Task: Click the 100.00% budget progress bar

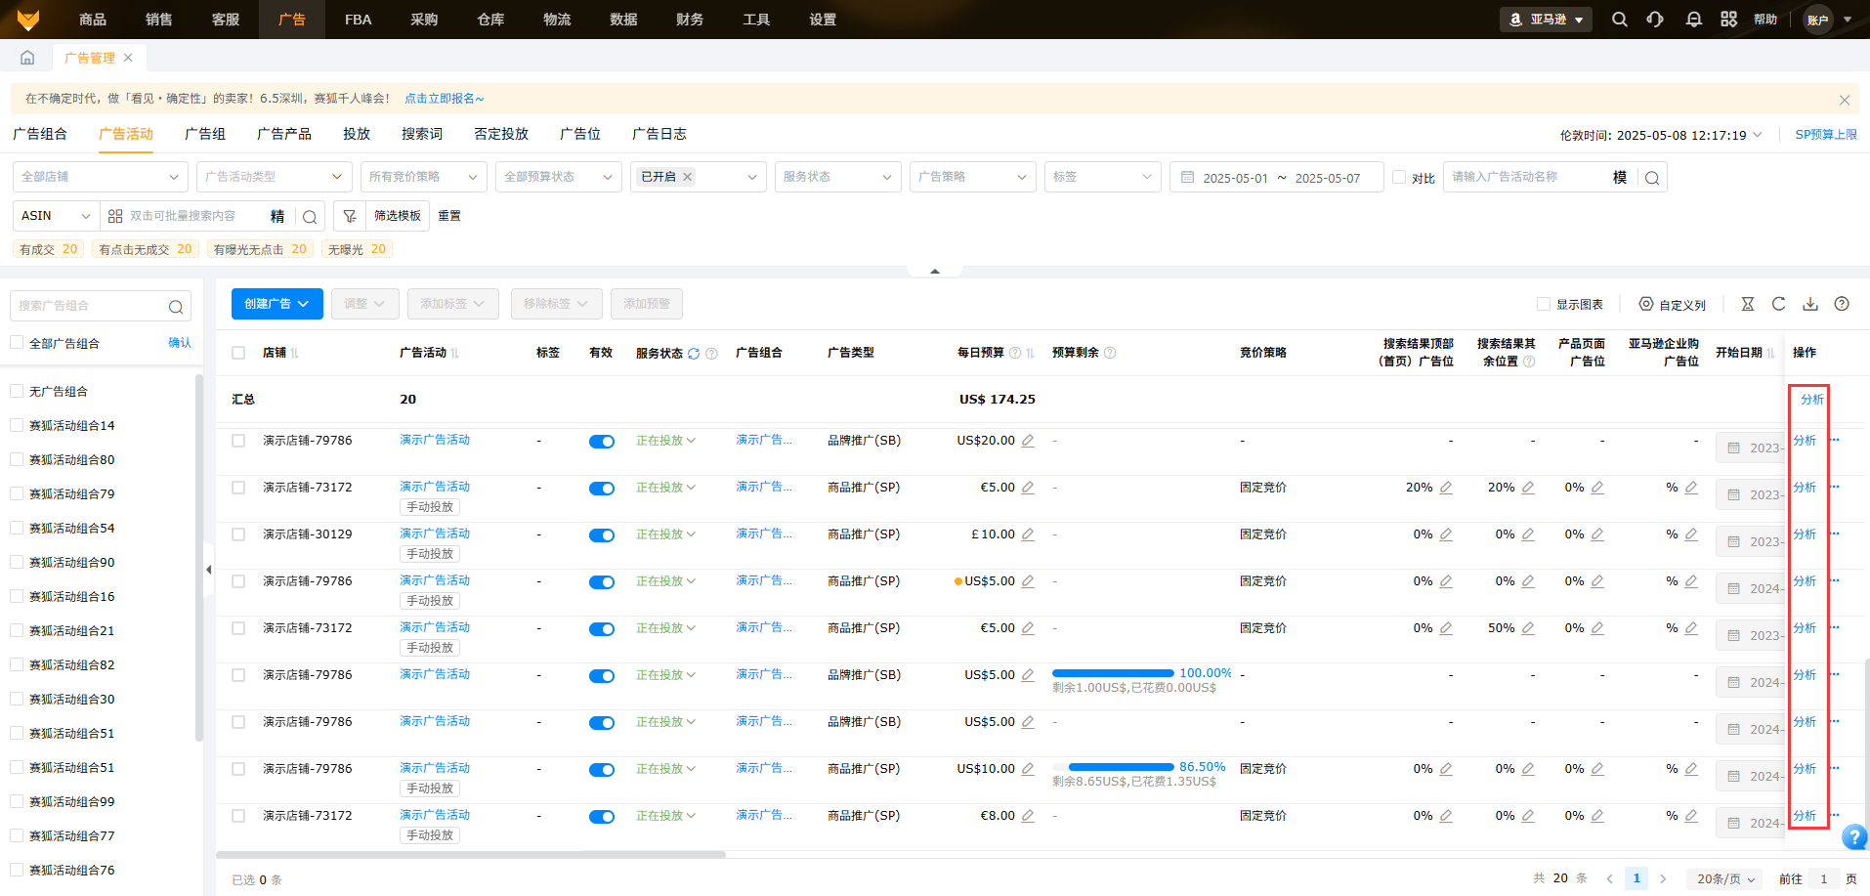Action: click(x=1113, y=673)
